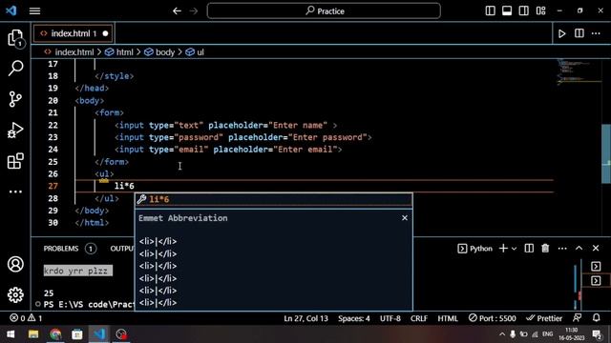Select the second terminal in terminal list
Image resolution: width=611 pixels, height=343 pixels.
(x=596, y=281)
